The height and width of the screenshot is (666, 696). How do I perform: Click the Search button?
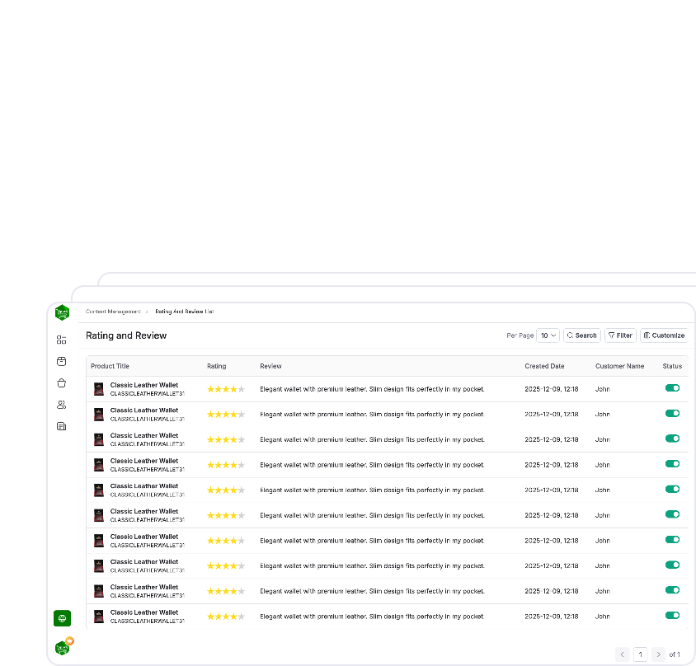[x=581, y=335]
